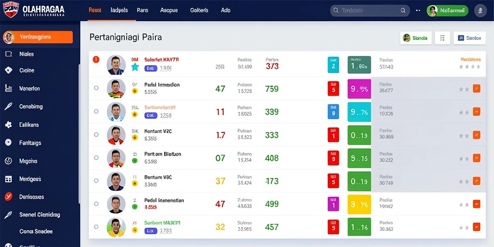Click the Nerdgess grid icon in the sidebar
The height and width of the screenshot is (247, 494).
(9, 179)
